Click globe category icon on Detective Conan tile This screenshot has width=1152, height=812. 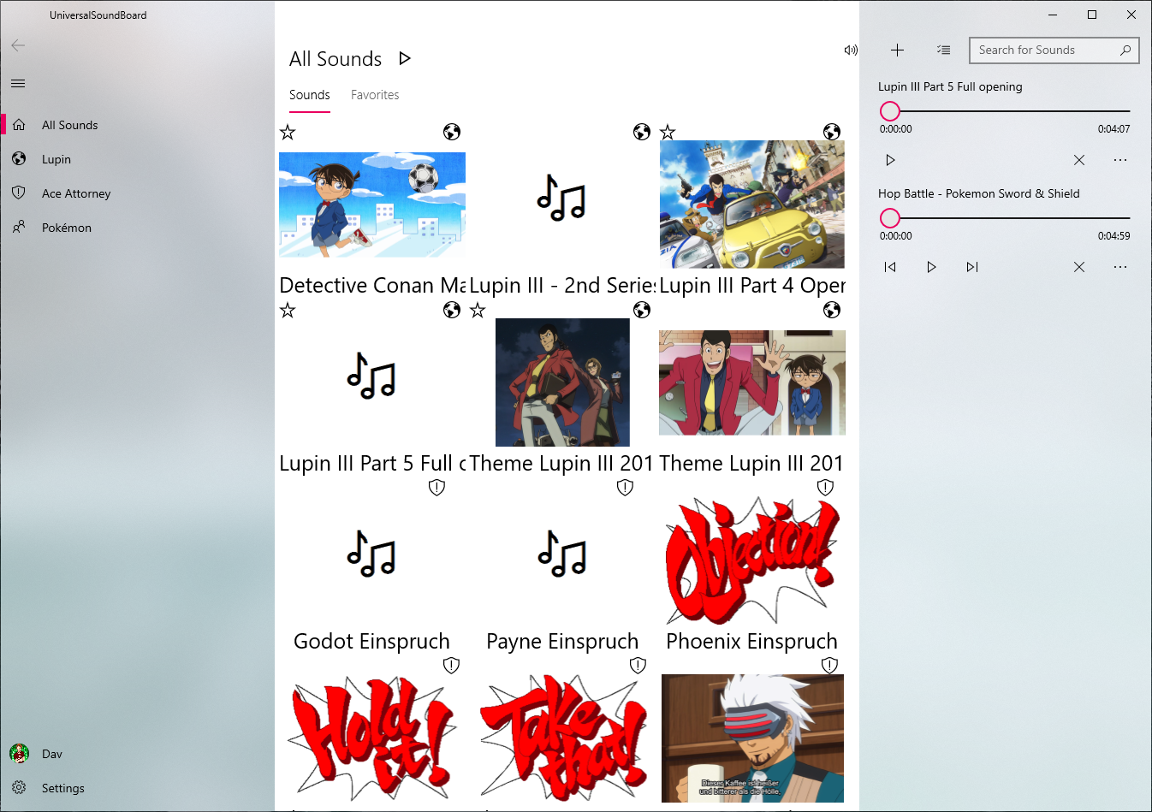[x=452, y=132]
